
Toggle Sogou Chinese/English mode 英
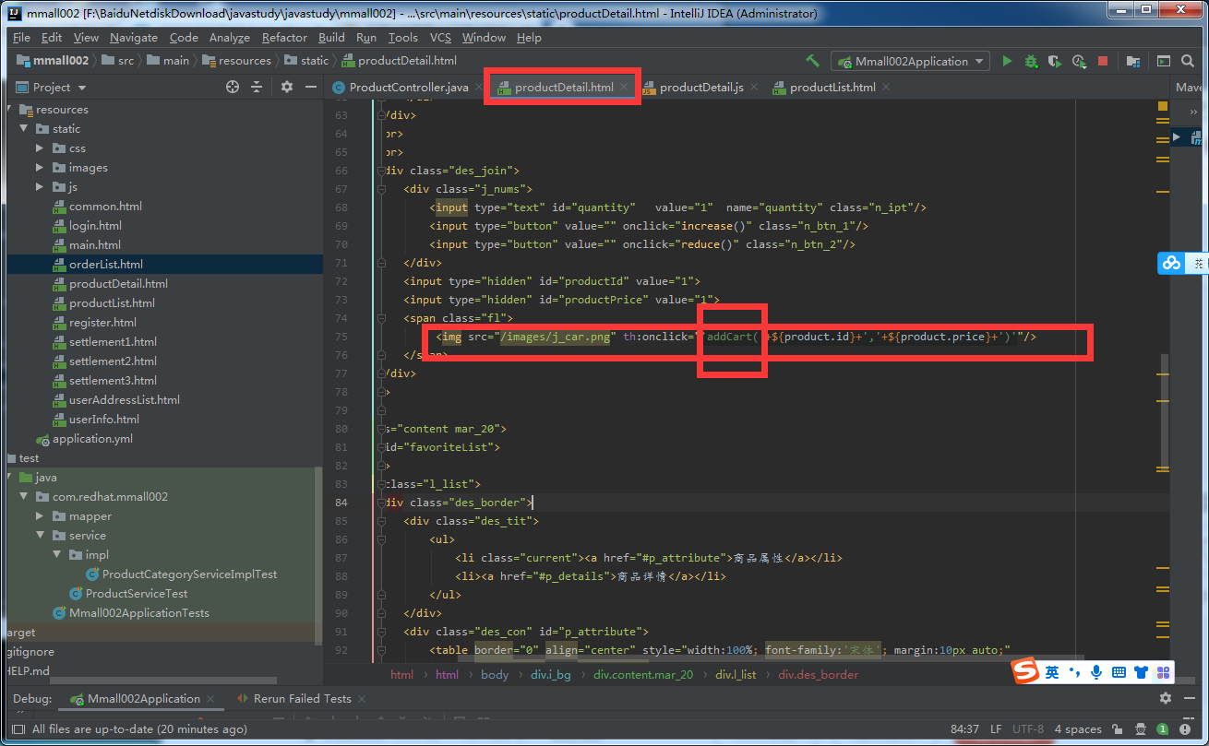coord(1052,673)
